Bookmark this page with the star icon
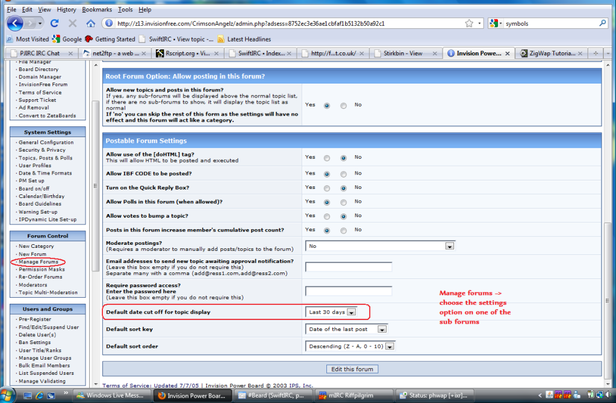Screen dimensions: 616x403 pos(468,23)
